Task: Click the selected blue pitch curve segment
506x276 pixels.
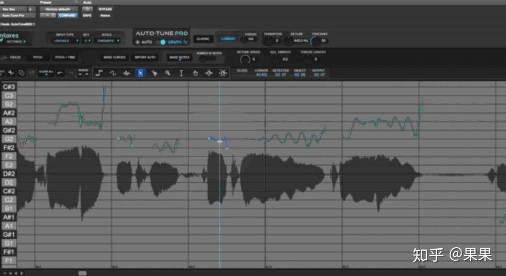Action: point(218,141)
